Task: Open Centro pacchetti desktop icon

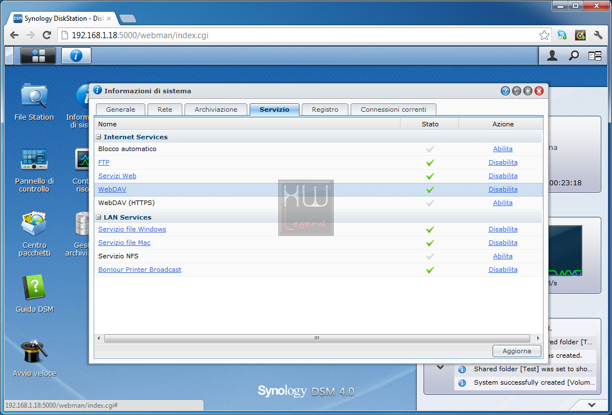Action: click(x=34, y=234)
